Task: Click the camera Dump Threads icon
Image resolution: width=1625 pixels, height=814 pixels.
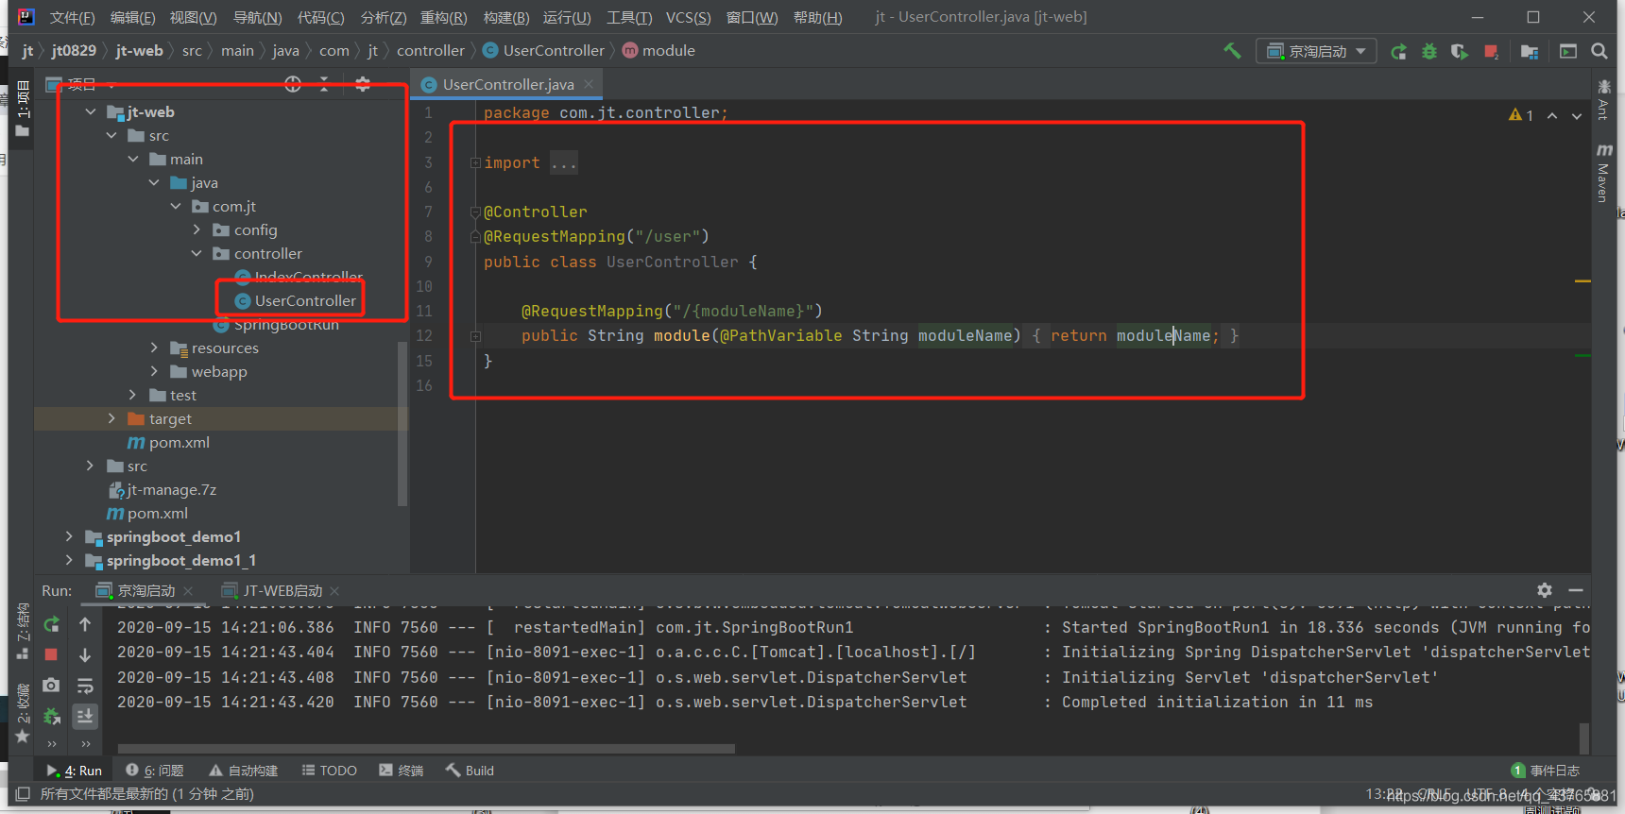Action: point(51,685)
